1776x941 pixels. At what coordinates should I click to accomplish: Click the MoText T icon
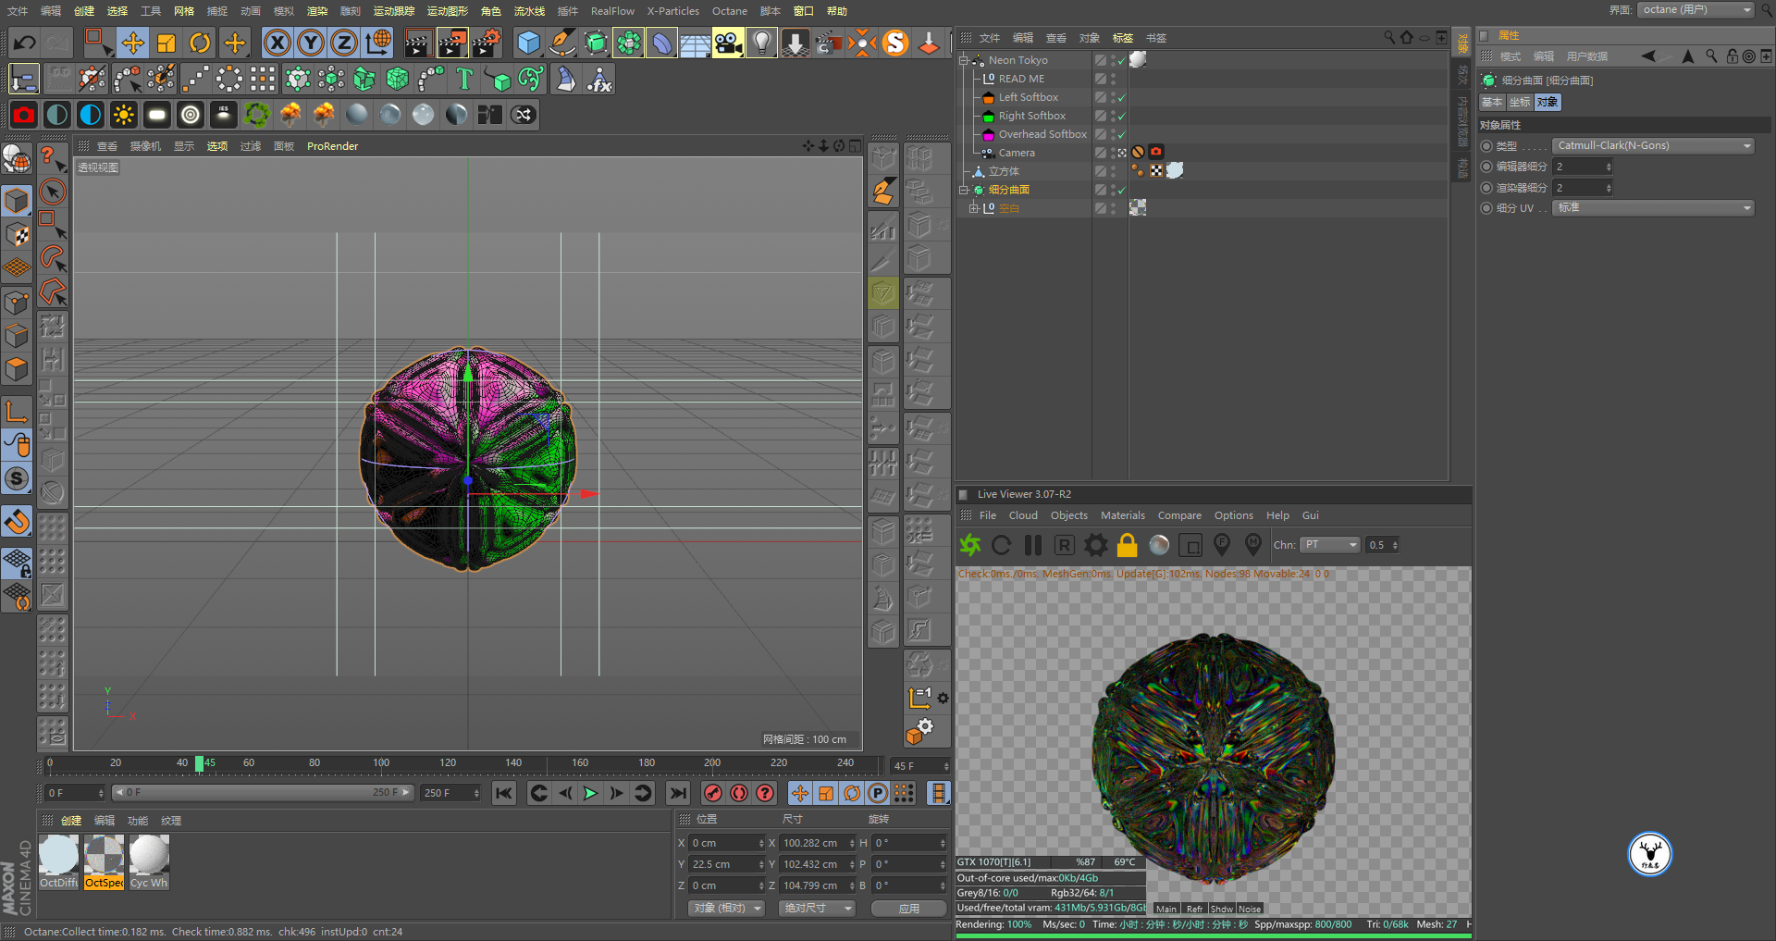(x=464, y=80)
